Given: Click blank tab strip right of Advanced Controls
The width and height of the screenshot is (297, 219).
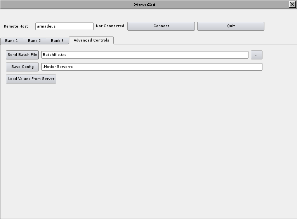Looking at the screenshot, I should point(202,40).
